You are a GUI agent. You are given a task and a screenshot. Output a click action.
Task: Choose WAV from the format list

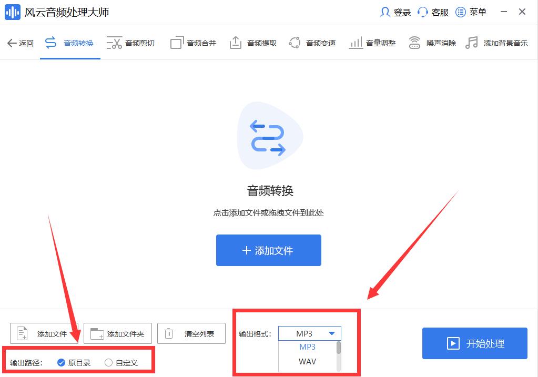pos(307,362)
